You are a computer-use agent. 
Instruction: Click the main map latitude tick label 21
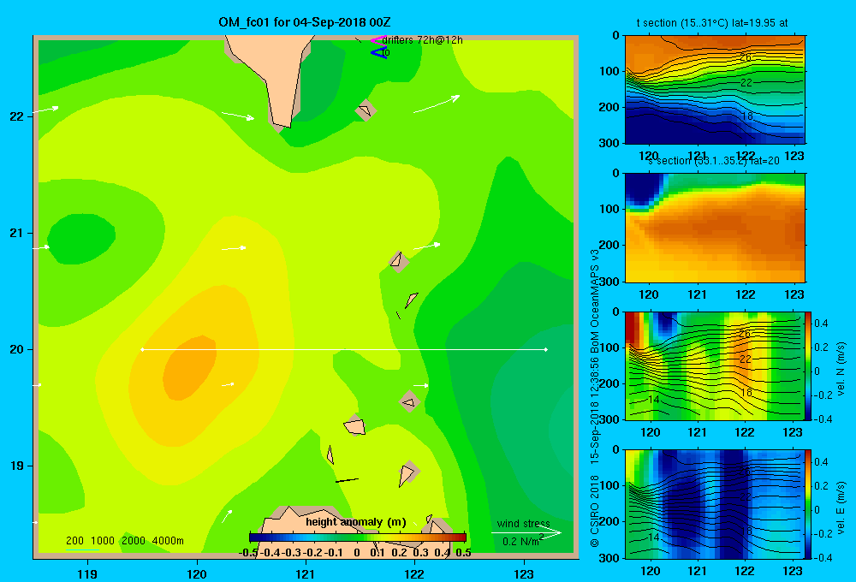pyautogui.click(x=17, y=233)
